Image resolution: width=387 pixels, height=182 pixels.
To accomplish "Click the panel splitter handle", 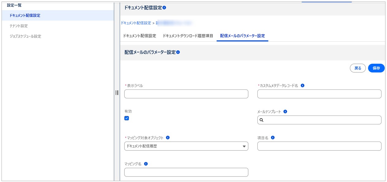I will (x=117, y=93).
